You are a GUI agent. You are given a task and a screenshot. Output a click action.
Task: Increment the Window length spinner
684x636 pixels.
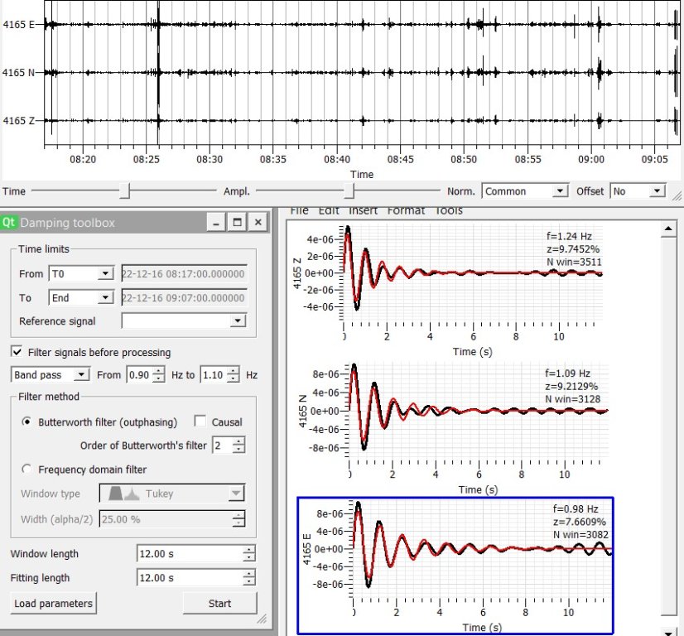249,550
